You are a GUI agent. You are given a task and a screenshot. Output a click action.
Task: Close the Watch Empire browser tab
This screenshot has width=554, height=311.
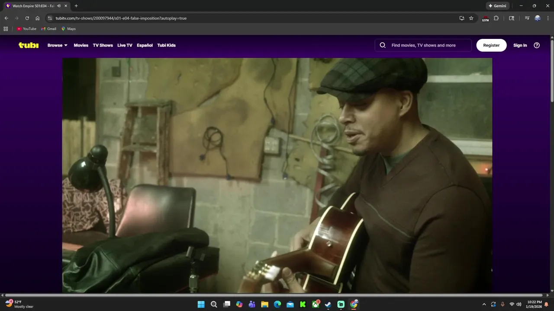66,6
